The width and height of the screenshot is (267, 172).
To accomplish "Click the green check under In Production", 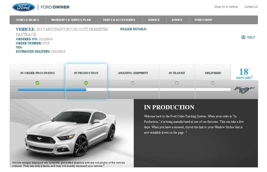I will click(x=86, y=83).
